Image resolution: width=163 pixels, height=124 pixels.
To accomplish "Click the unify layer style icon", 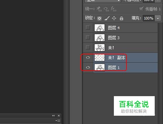I will click(114, 9).
